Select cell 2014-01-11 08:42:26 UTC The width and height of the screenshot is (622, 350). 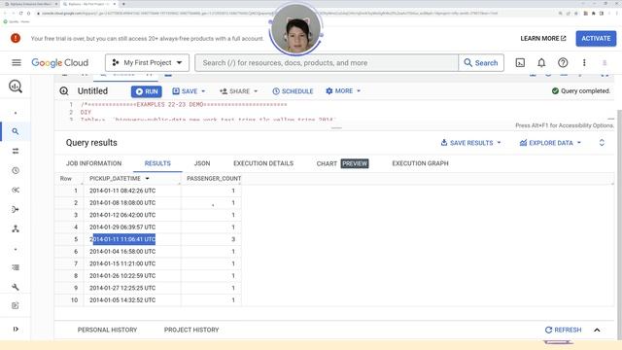pos(122,191)
